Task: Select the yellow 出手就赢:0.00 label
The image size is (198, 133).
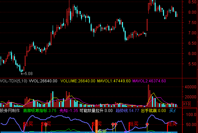Action: (153, 111)
